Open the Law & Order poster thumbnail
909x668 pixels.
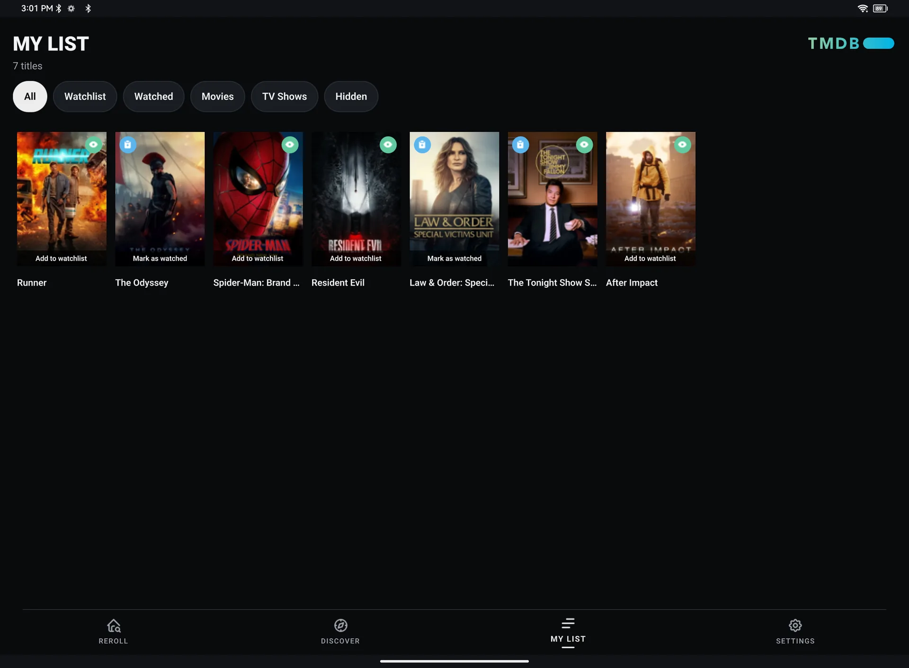pos(454,199)
